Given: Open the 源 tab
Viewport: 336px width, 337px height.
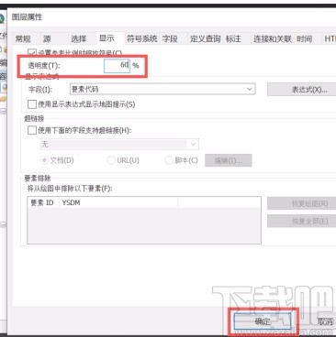Looking at the screenshot, I should tap(47, 38).
